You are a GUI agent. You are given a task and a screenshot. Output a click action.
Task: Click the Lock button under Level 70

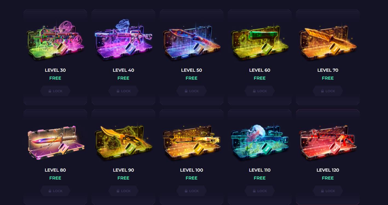click(x=328, y=91)
